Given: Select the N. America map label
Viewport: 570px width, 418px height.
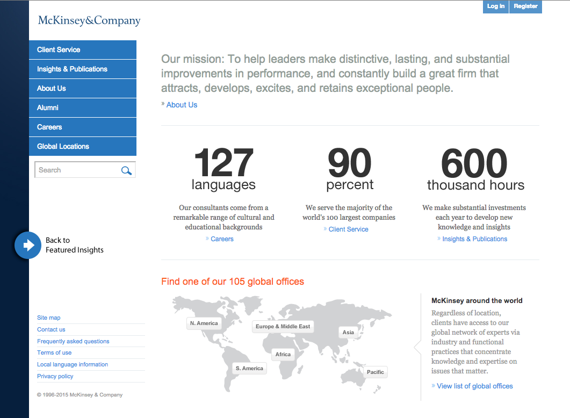Looking at the screenshot, I should (x=204, y=323).
